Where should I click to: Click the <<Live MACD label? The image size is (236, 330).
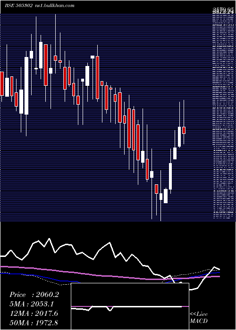click(x=199, y=317)
